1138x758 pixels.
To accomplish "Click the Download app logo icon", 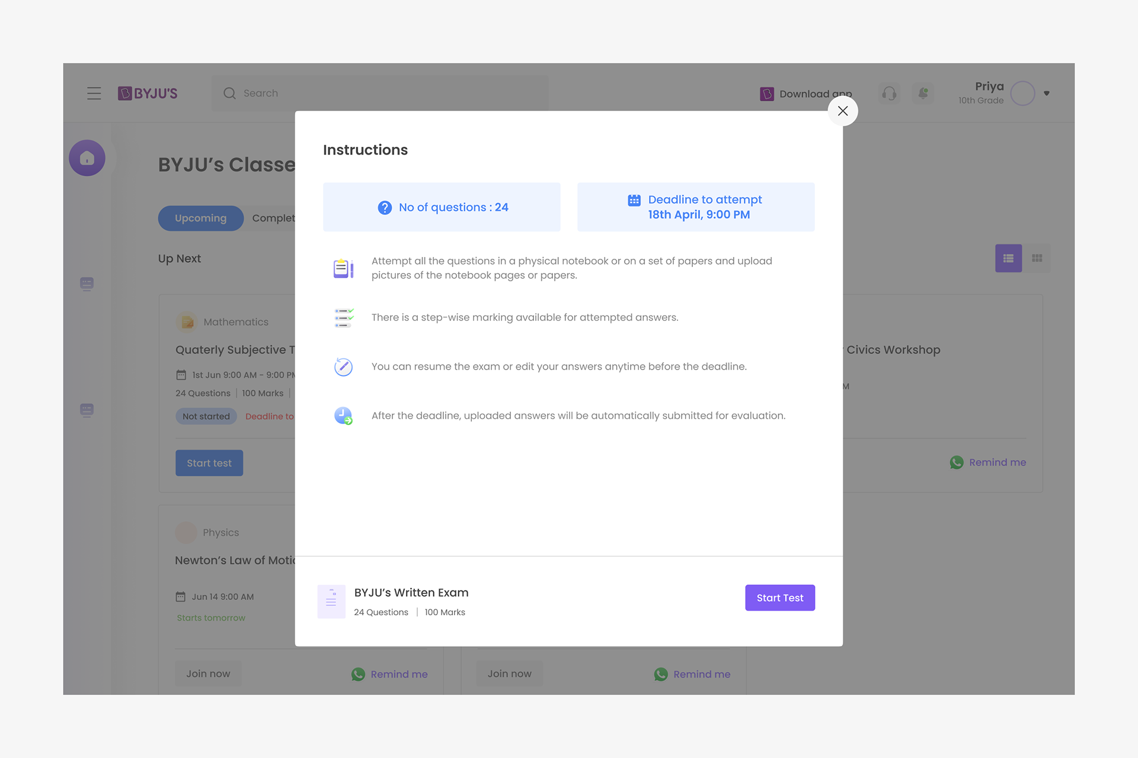I will pos(767,94).
